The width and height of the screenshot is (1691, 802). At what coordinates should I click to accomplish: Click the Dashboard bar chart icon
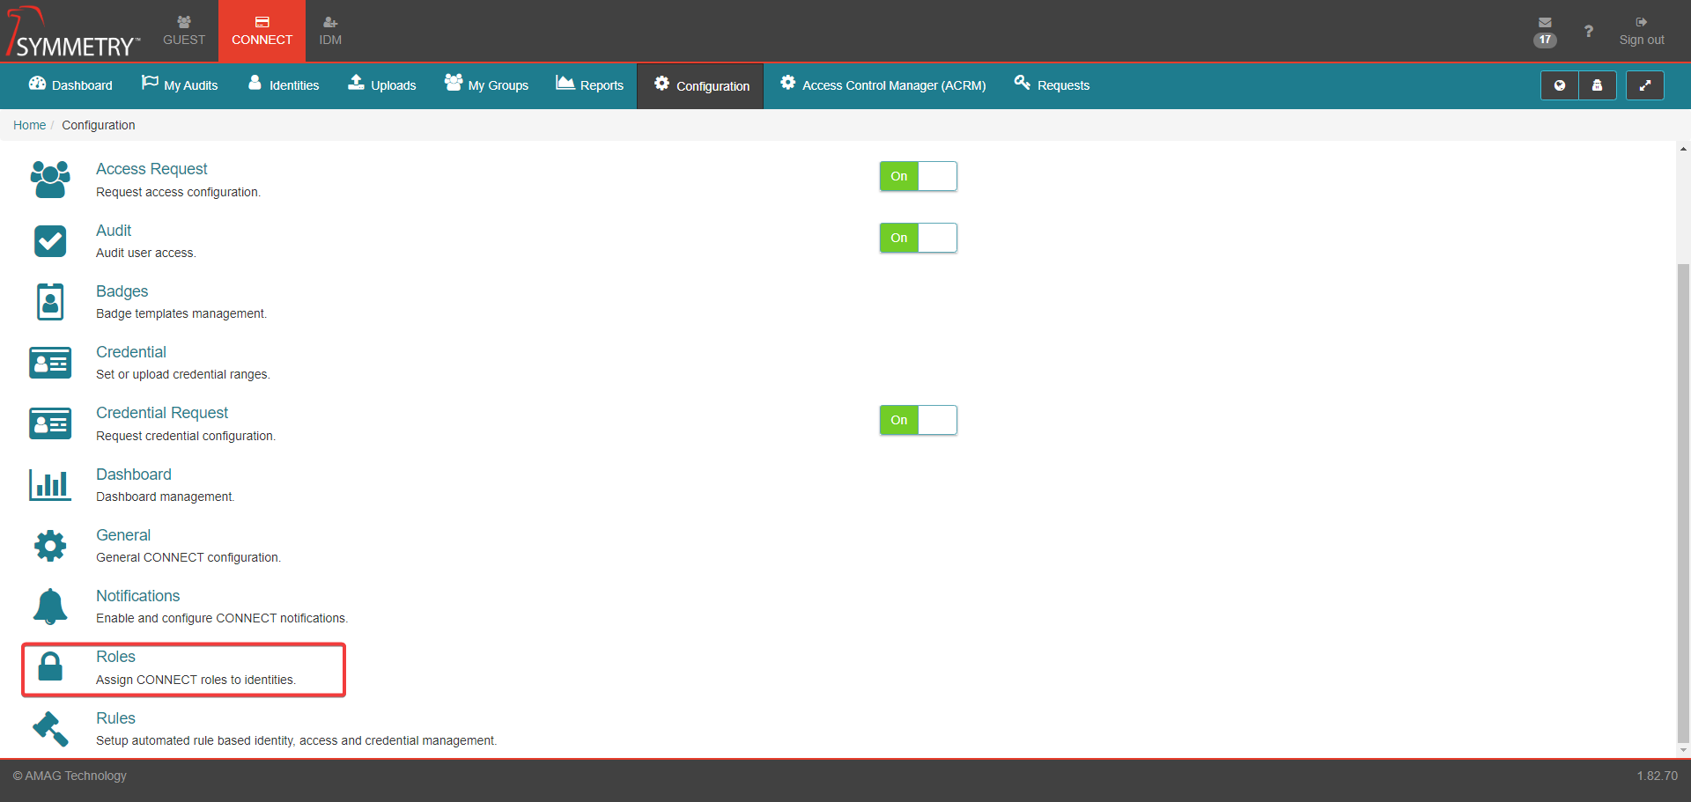coord(50,484)
